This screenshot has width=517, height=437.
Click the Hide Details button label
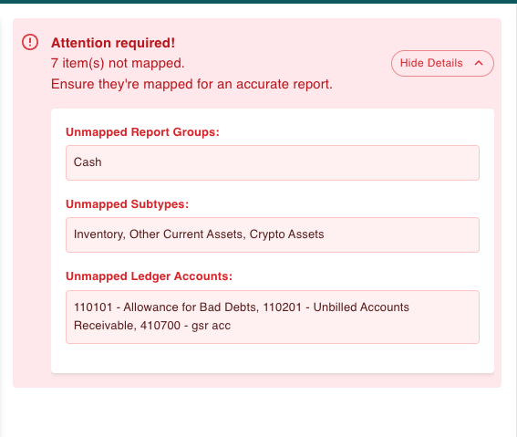click(x=431, y=63)
